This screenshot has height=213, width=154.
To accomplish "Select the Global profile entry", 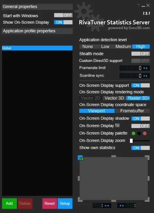I will pyautogui.click(x=37, y=48).
